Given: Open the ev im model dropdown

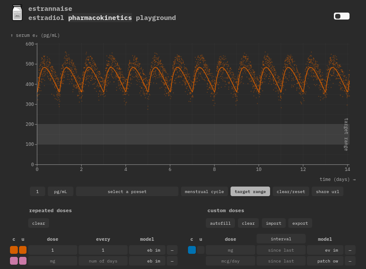Looking at the screenshot, I should (x=325, y=250).
